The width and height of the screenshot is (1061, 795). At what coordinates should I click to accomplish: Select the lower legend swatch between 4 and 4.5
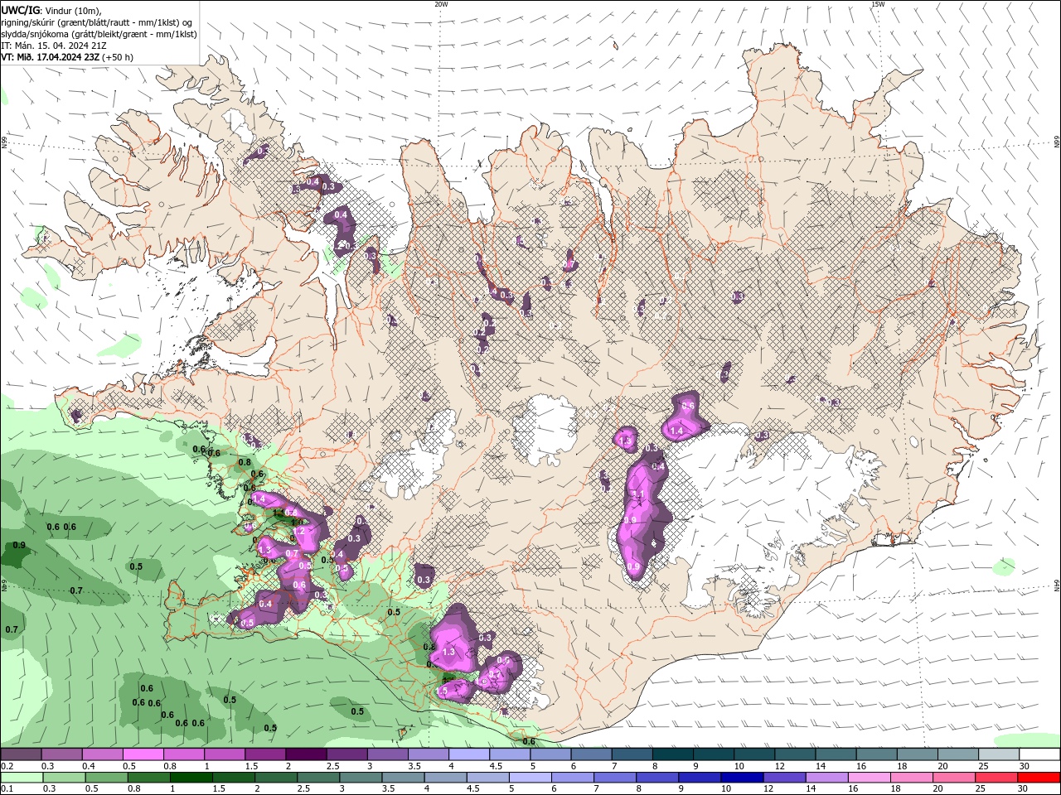[x=444, y=778]
